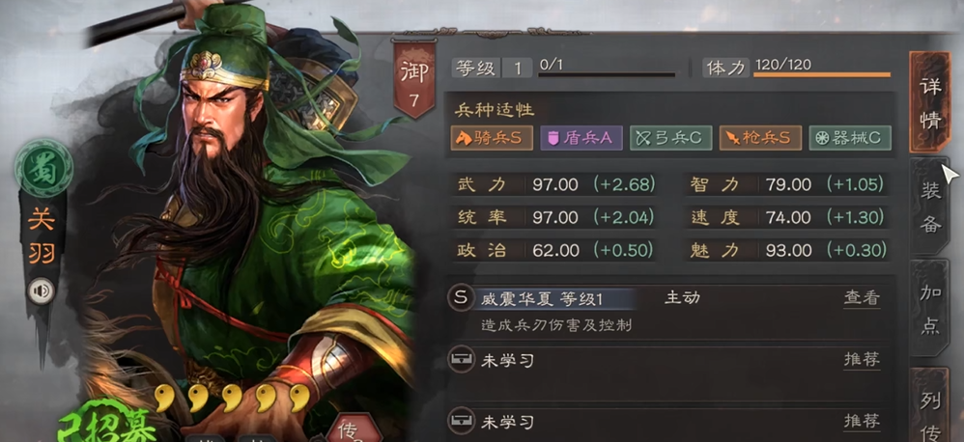The width and height of the screenshot is (964, 442).
Task: Click 推荐 for the second unlearned skill
Action: point(862,421)
